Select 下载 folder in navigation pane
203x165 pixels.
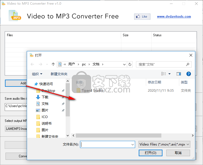(45, 97)
